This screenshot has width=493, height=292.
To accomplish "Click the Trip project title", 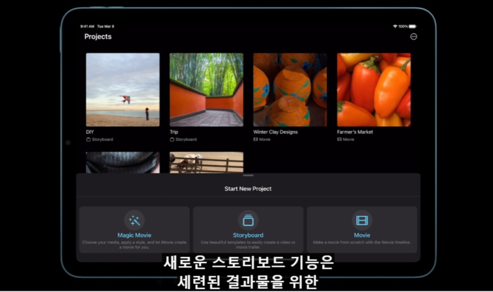I will click(174, 132).
